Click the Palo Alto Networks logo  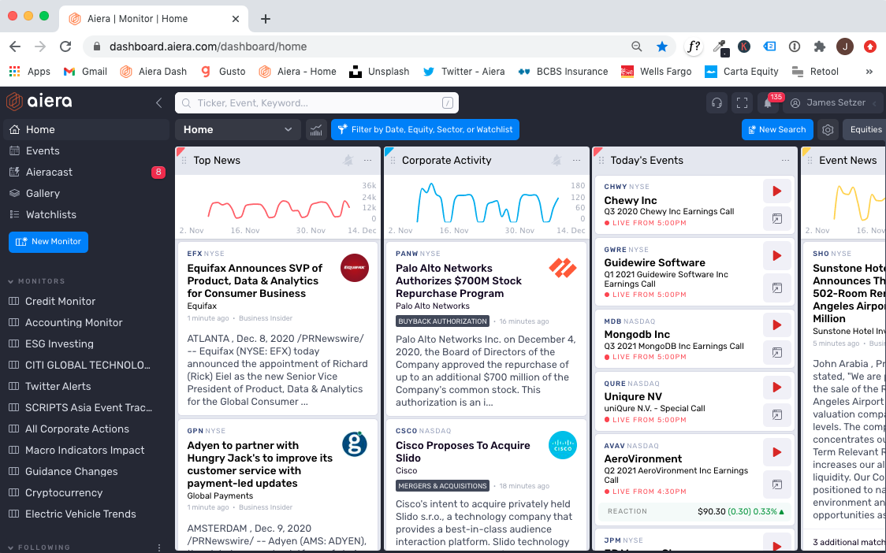click(x=563, y=268)
